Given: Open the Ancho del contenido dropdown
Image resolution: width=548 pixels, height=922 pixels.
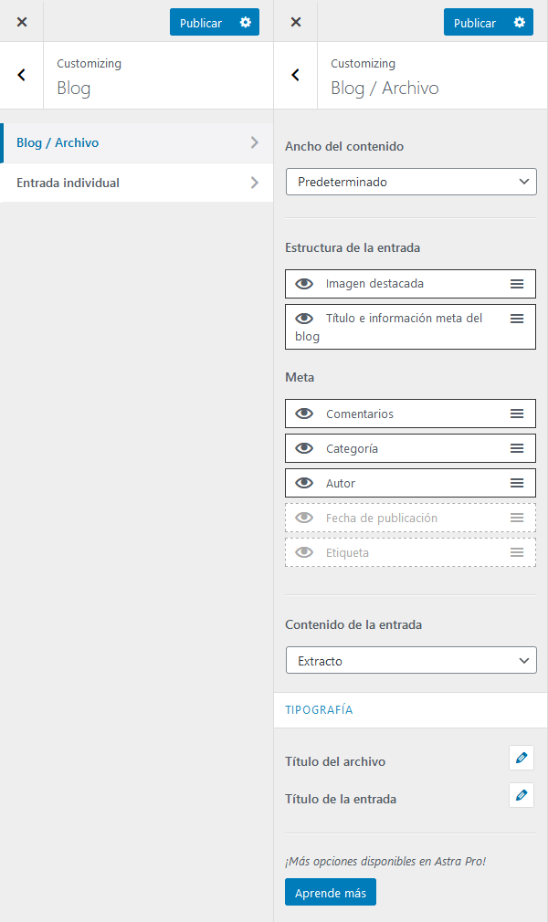Looking at the screenshot, I should [411, 182].
